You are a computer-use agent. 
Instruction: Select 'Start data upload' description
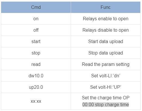pos(106,42)
